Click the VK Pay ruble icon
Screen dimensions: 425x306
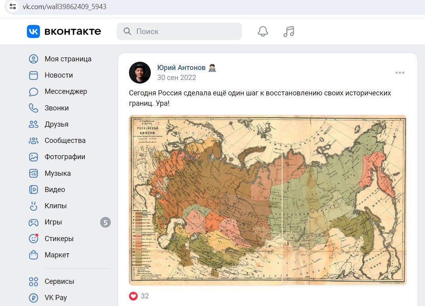pyautogui.click(x=33, y=298)
